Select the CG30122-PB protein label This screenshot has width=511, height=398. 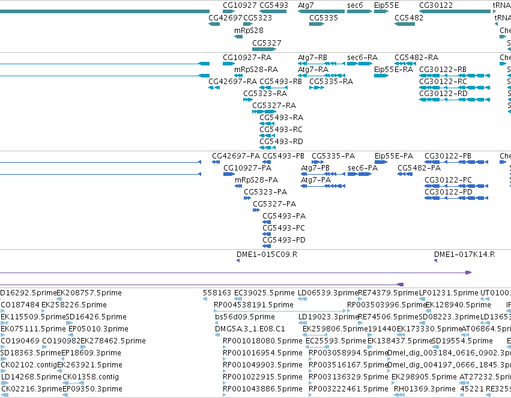[x=448, y=156]
